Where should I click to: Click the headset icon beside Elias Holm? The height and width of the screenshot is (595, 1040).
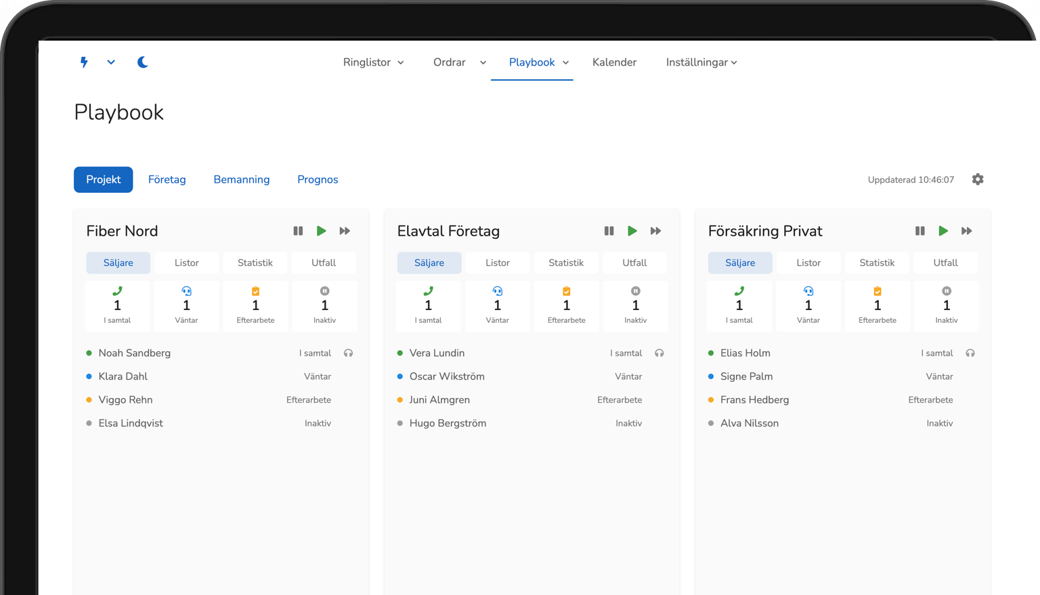tap(970, 353)
